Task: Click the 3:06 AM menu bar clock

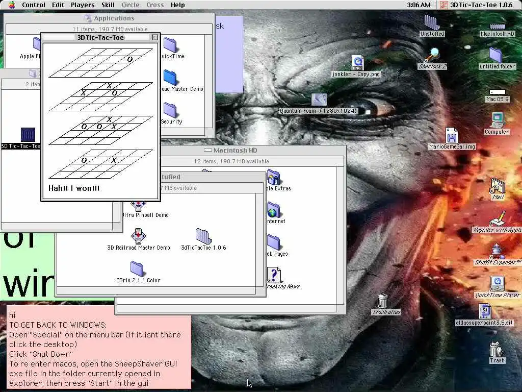Action: click(419, 5)
